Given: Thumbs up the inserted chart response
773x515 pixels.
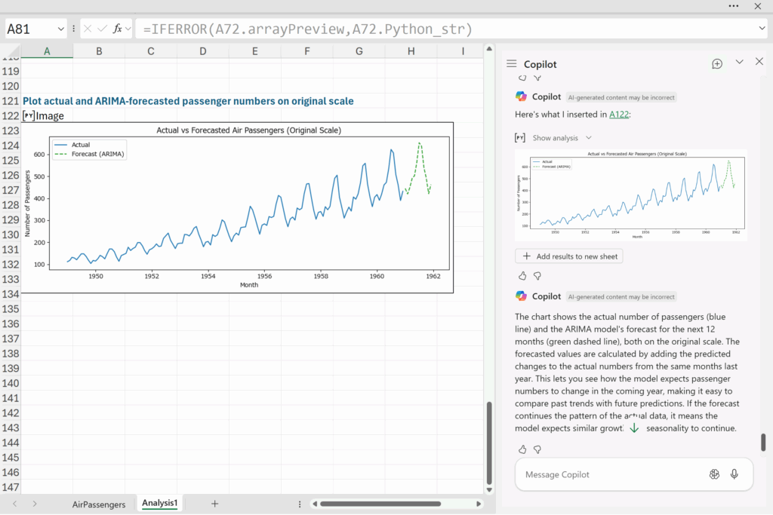Looking at the screenshot, I should pyautogui.click(x=522, y=276).
